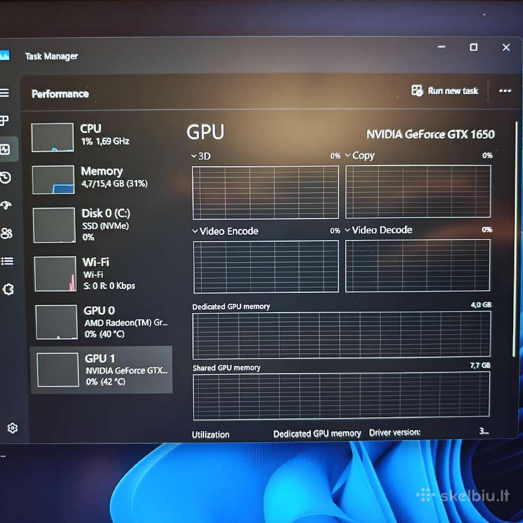Click the 4,7/15,4 GB (31%) memory text
The image size is (523, 523).
click(x=114, y=184)
